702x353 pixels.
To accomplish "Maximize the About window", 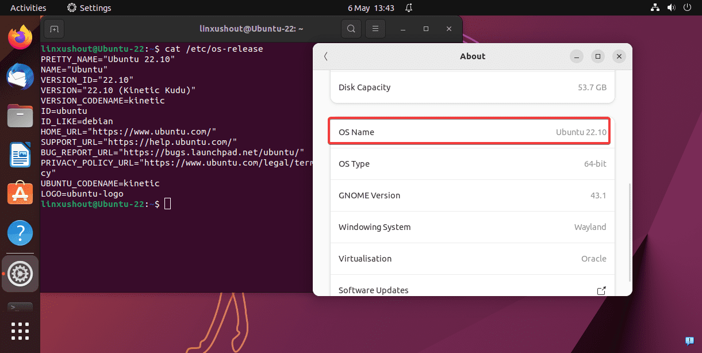I will [598, 56].
